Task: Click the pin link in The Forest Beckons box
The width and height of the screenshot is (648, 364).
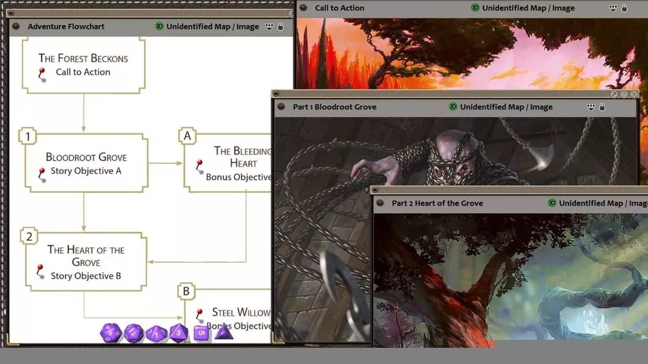Action: point(43,74)
